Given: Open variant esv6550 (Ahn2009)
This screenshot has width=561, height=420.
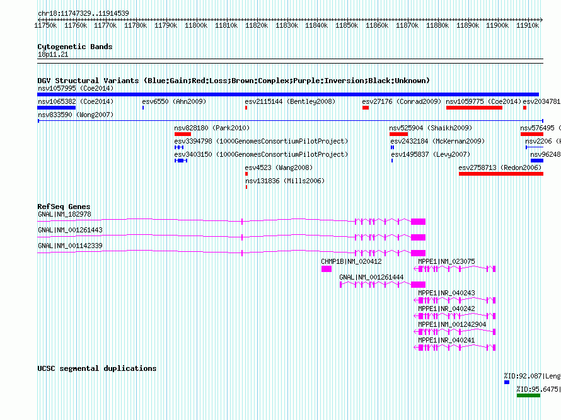Looking at the screenshot, I should point(174,101).
